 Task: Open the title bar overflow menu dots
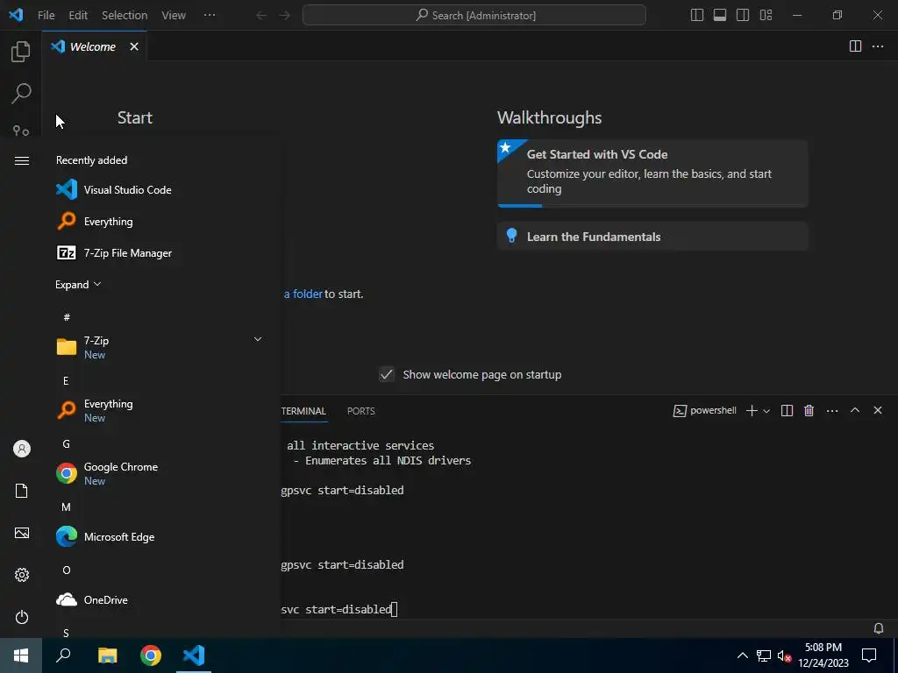tap(210, 15)
